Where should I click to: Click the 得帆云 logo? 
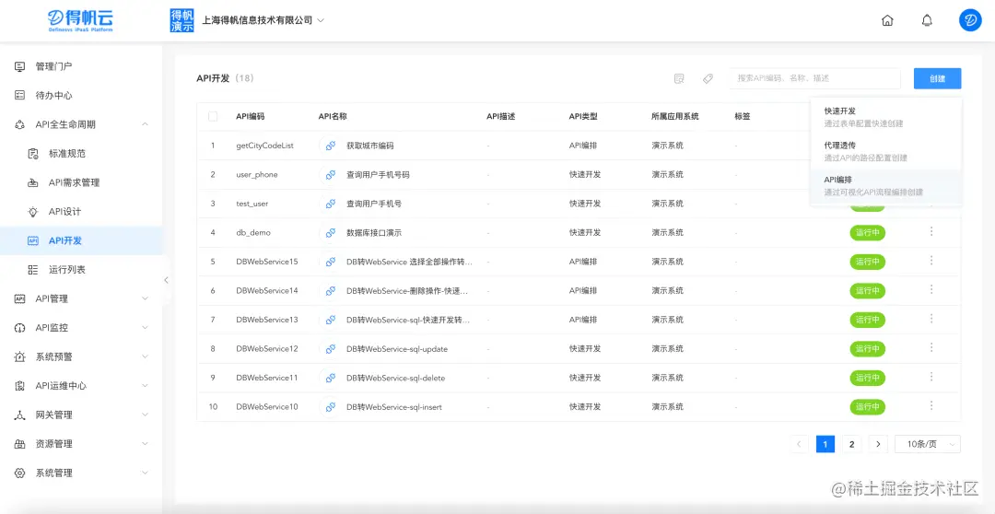tap(80, 19)
